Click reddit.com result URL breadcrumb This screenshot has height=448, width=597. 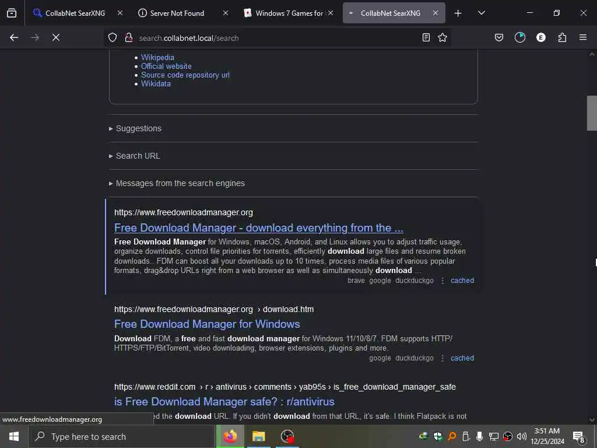[x=285, y=387]
